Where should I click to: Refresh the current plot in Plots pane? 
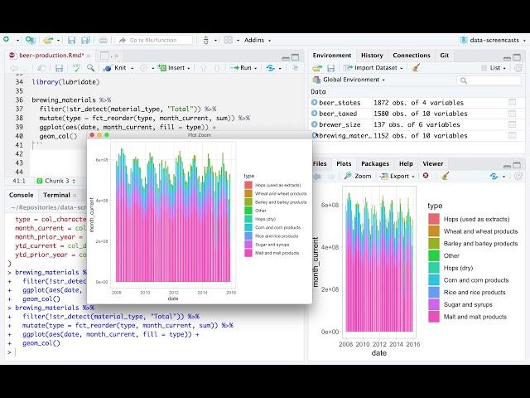494,177
